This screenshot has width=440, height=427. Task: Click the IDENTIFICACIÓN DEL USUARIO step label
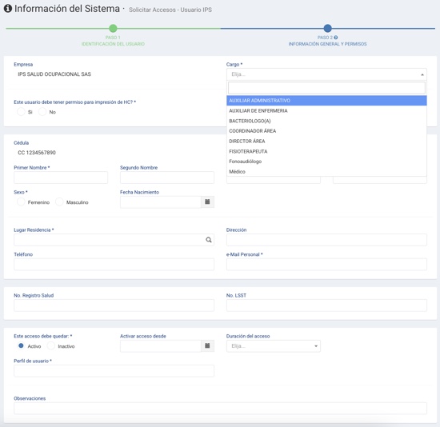click(x=113, y=44)
